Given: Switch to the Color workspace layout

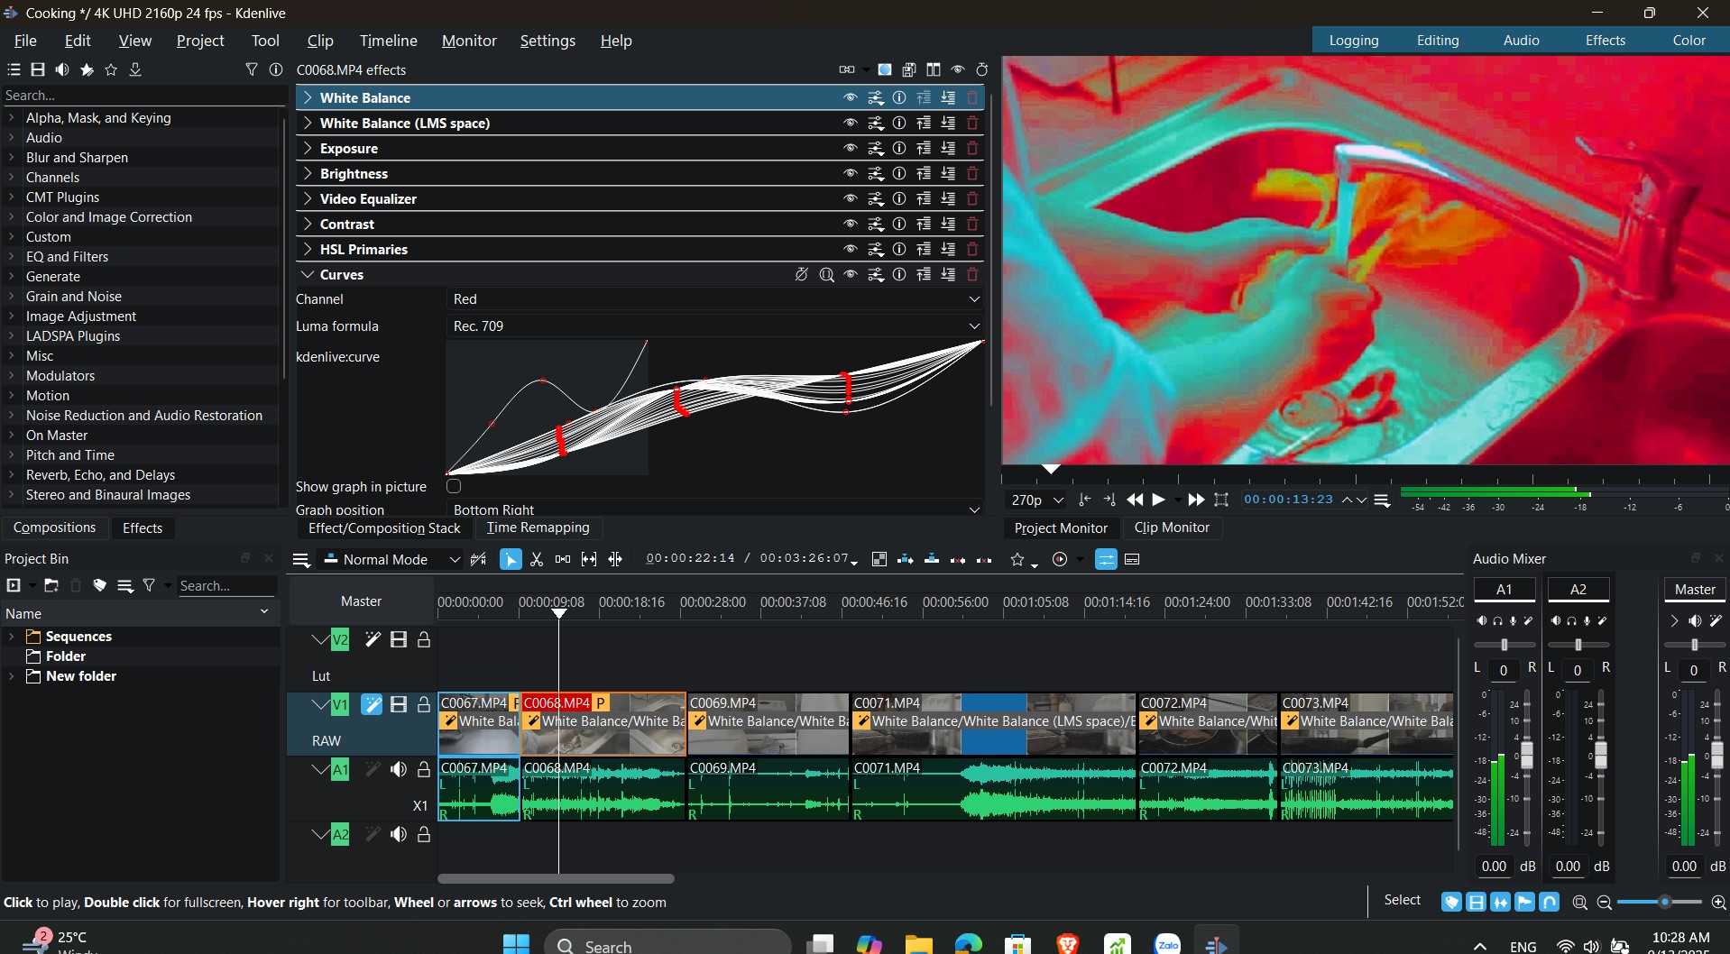Looking at the screenshot, I should click(x=1688, y=41).
